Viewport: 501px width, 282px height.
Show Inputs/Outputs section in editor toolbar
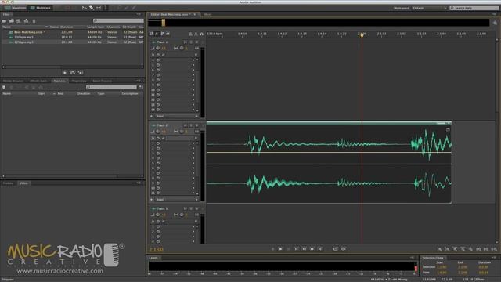point(151,34)
